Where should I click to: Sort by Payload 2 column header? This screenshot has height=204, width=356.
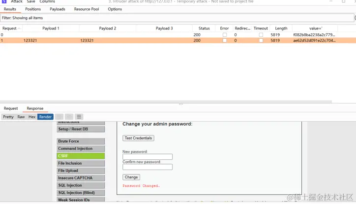(x=107, y=28)
